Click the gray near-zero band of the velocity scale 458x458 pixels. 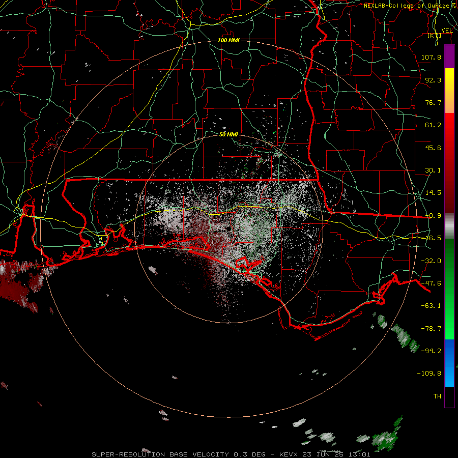coord(449,226)
